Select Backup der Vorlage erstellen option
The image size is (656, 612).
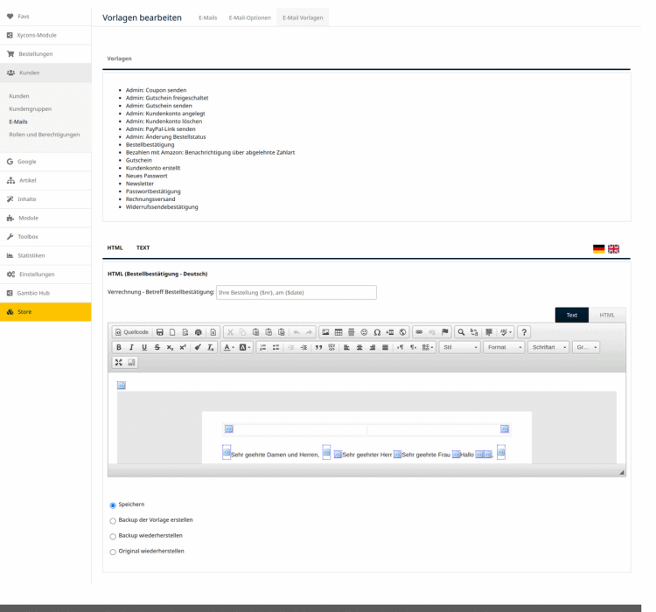pyautogui.click(x=113, y=521)
